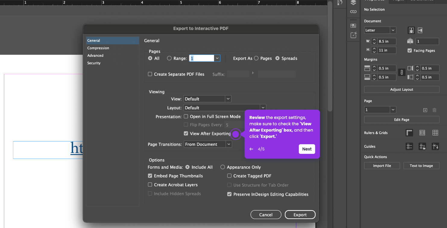Set landscape page orientation
This screenshot has height=228, width=447.
(x=420, y=30)
